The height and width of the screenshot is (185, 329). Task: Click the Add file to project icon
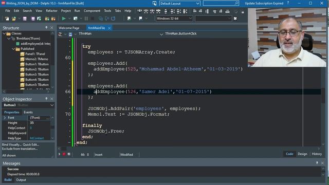(x=47, y=18)
